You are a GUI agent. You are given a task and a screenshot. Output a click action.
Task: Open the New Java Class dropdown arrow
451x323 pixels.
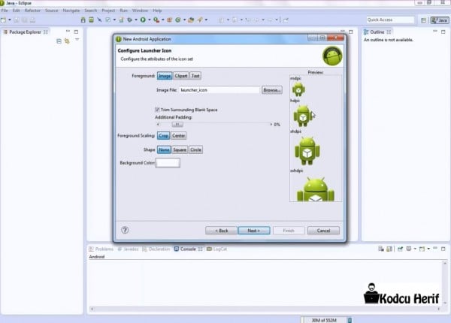(x=184, y=20)
